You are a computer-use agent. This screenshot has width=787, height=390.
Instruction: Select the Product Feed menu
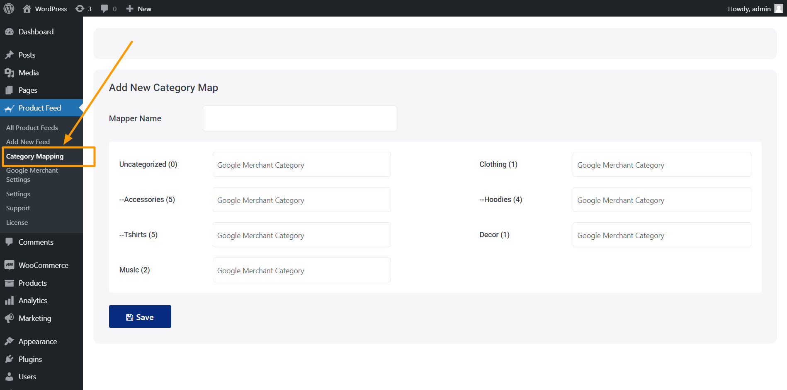tap(41, 108)
